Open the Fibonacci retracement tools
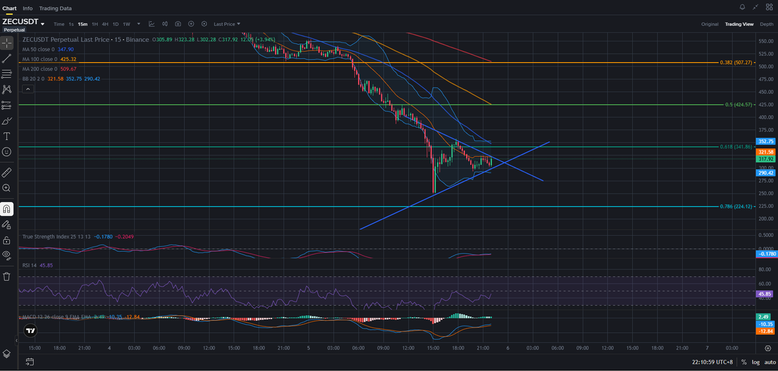This screenshot has width=778, height=371. (6, 74)
